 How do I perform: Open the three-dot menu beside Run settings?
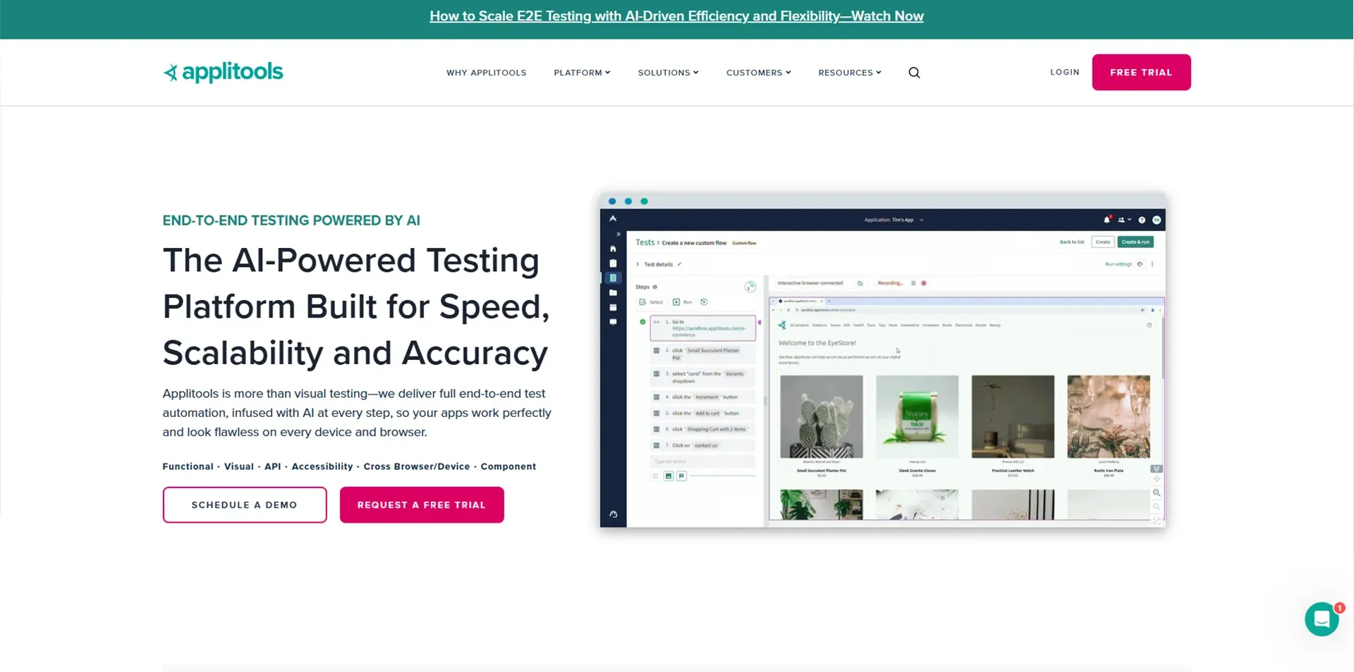coord(1152,264)
